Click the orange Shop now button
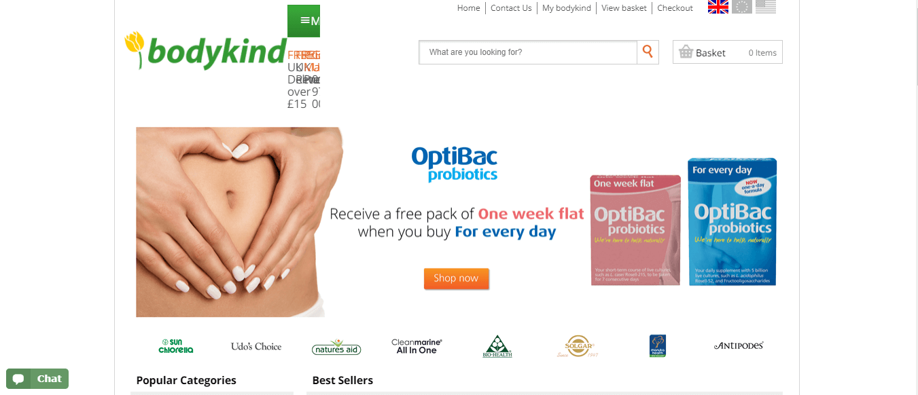The image size is (918, 395). (456, 278)
